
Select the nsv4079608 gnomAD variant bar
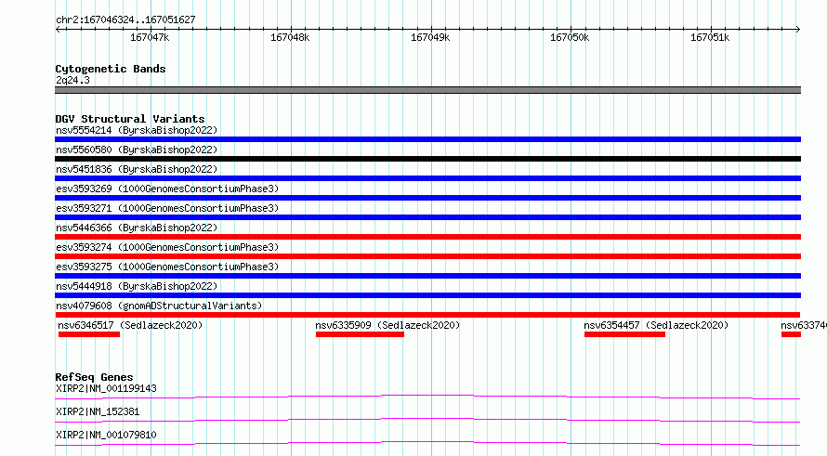pos(427,315)
